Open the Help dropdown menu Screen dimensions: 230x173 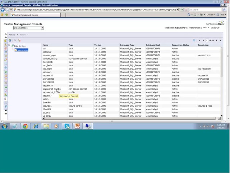(x=206, y=28)
